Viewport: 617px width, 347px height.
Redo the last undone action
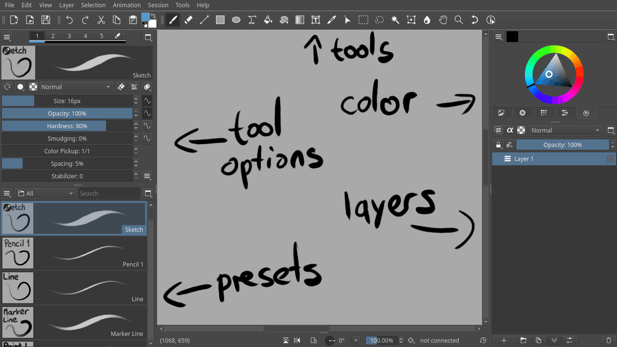(x=85, y=20)
